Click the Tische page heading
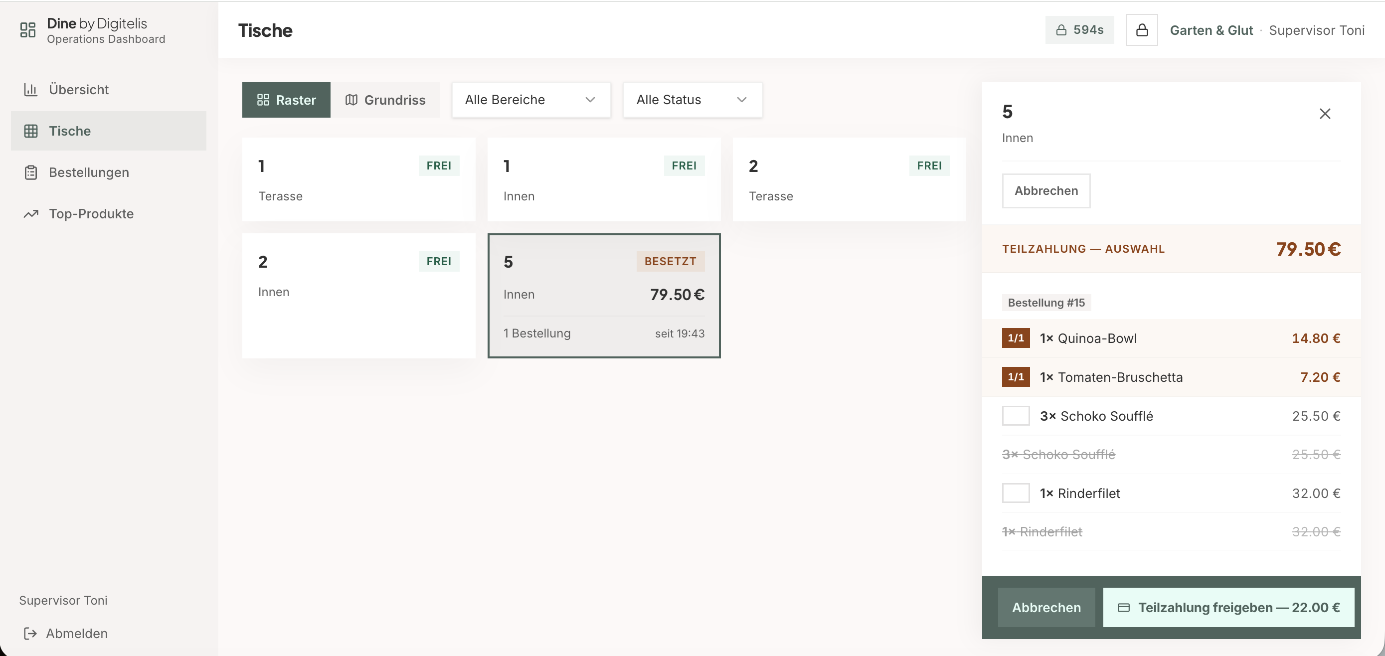This screenshot has height=656, width=1385. 266,30
